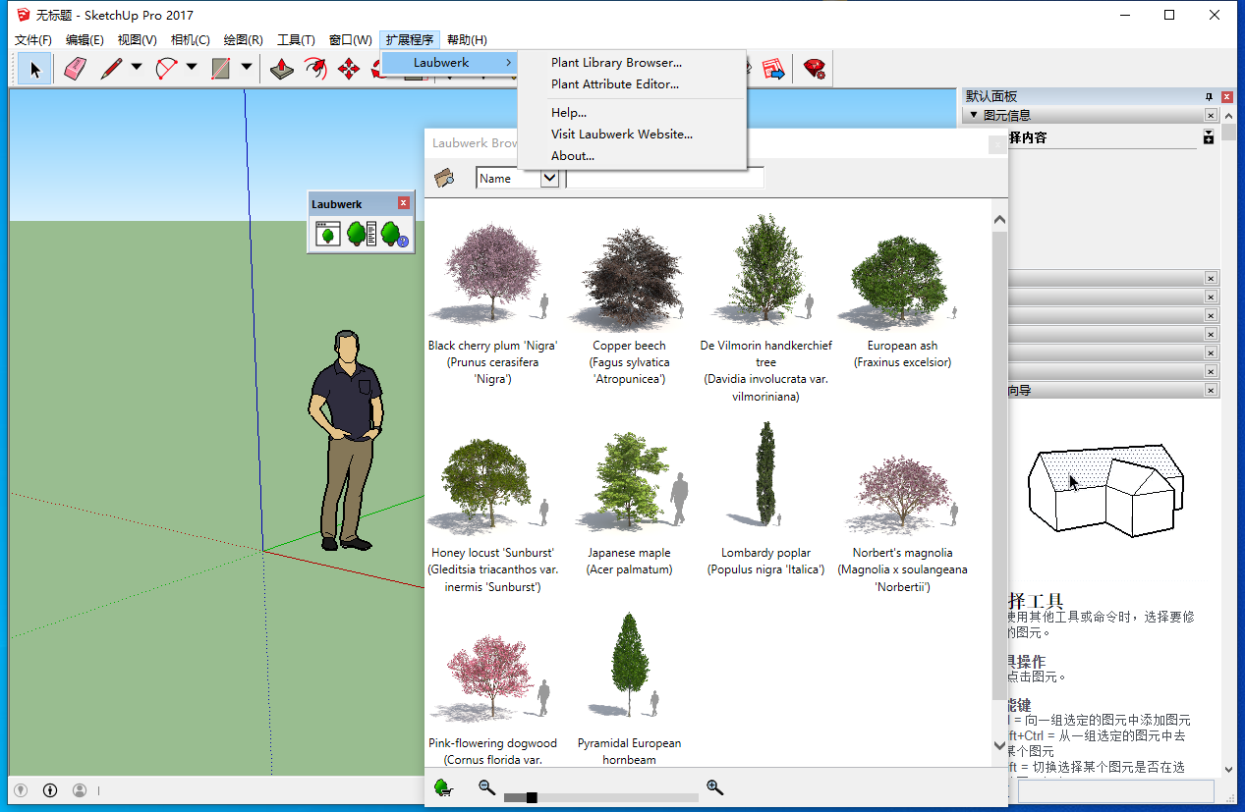Zoom in thumbnails with plus magnifier

click(x=715, y=786)
